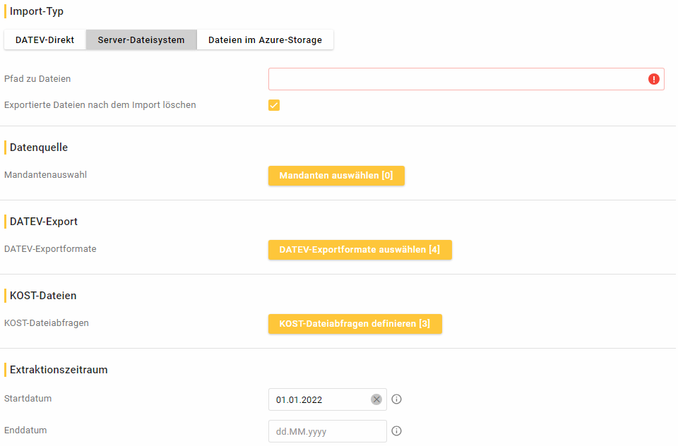Image resolution: width=678 pixels, height=446 pixels.
Task: Open the Dateien im Azure-Storage tab
Action: [265, 40]
